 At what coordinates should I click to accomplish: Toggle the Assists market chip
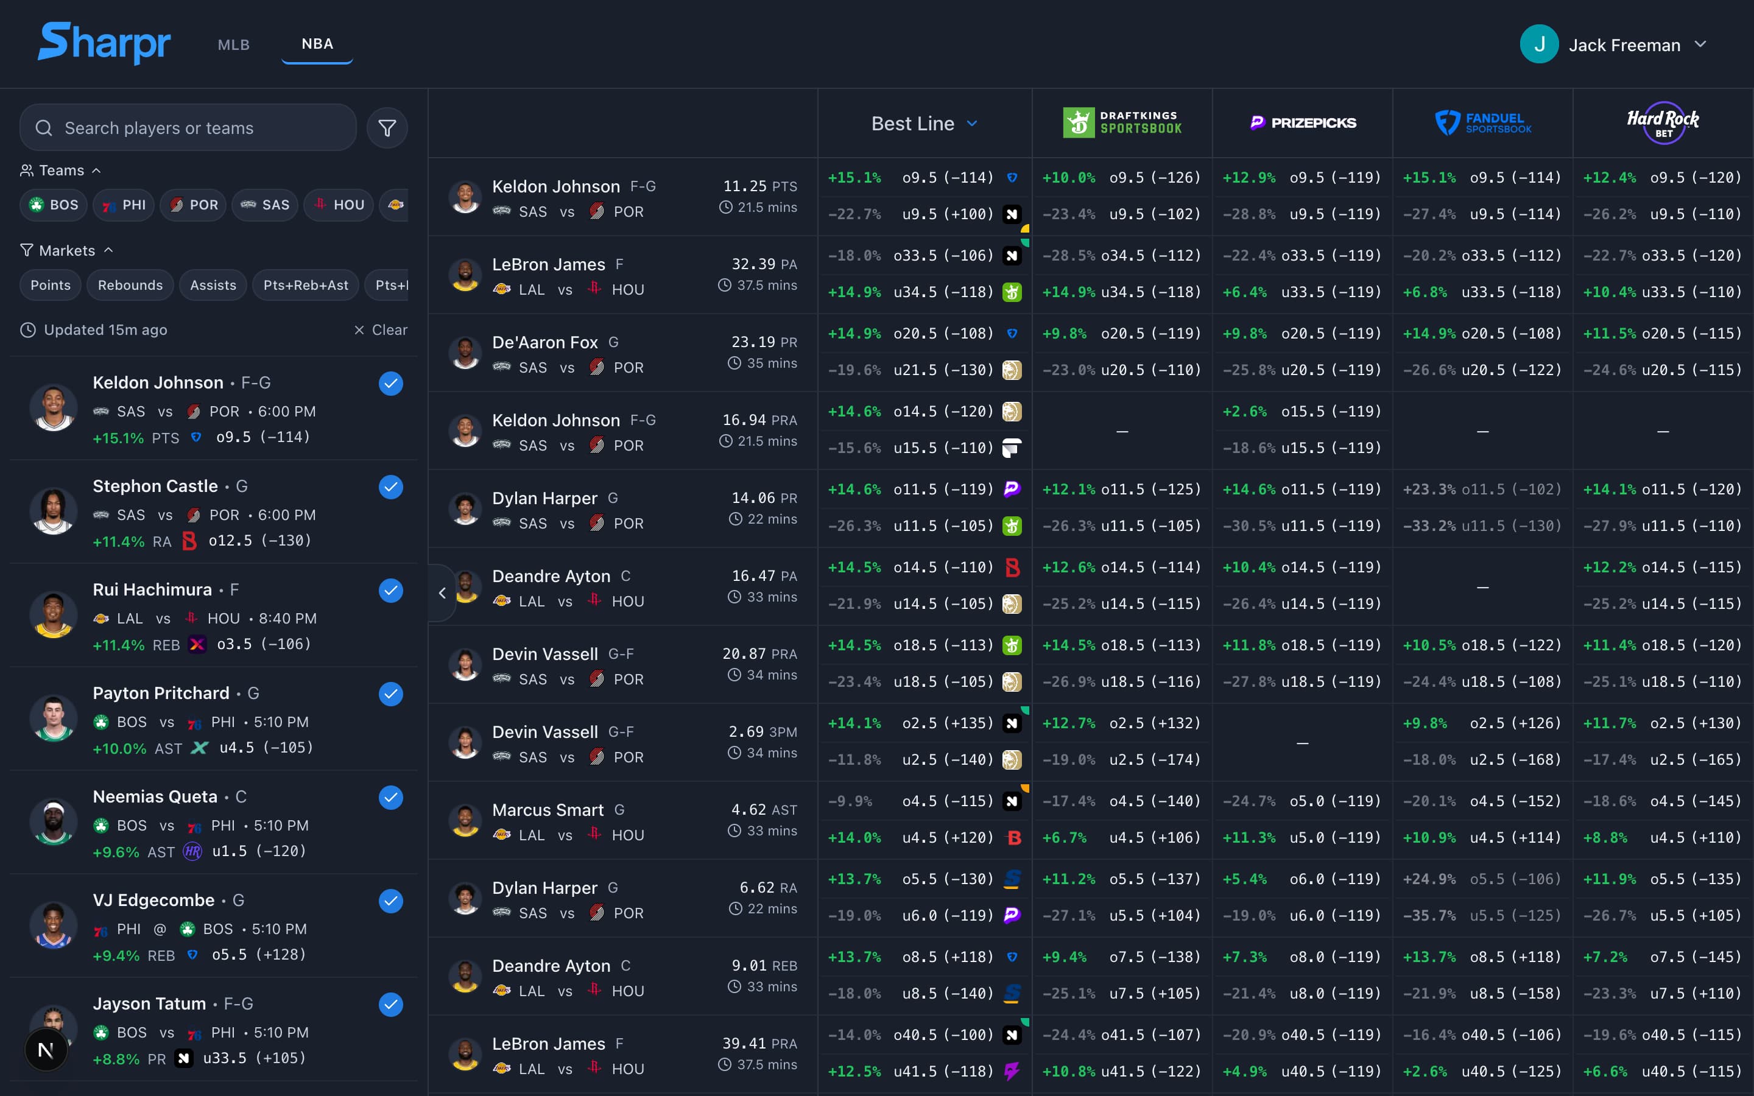[213, 286]
